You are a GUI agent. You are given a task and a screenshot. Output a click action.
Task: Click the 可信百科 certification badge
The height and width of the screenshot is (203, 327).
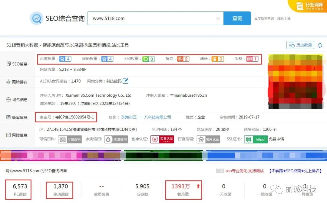(70, 139)
